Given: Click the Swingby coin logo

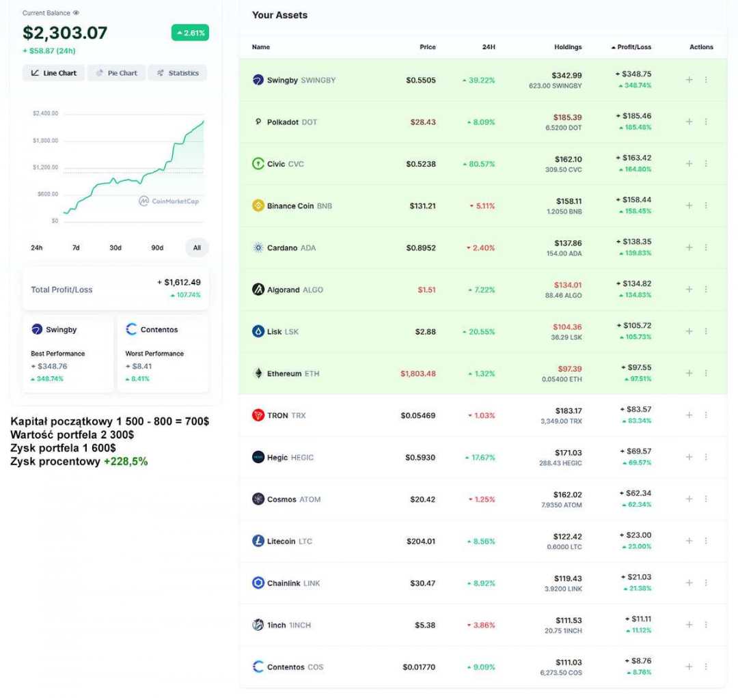Looking at the screenshot, I should point(258,80).
